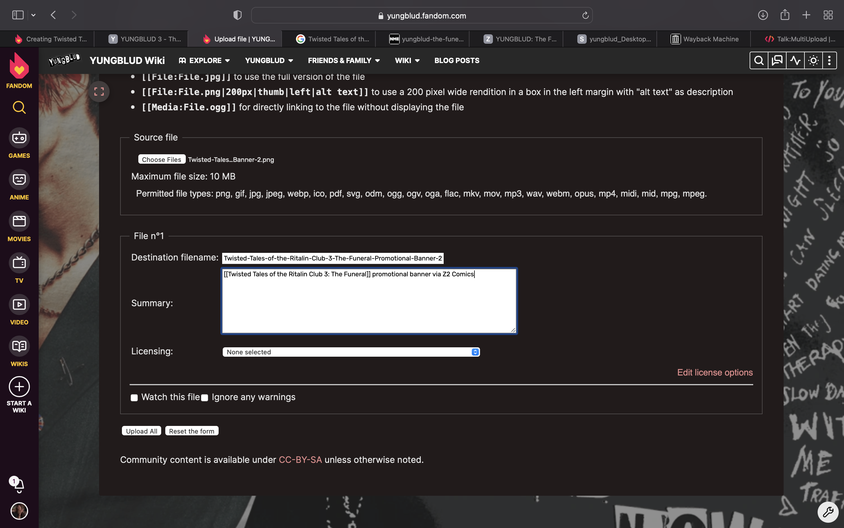Enable Watch this file checkbox
Screen dimensions: 844x528
click(x=134, y=398)
